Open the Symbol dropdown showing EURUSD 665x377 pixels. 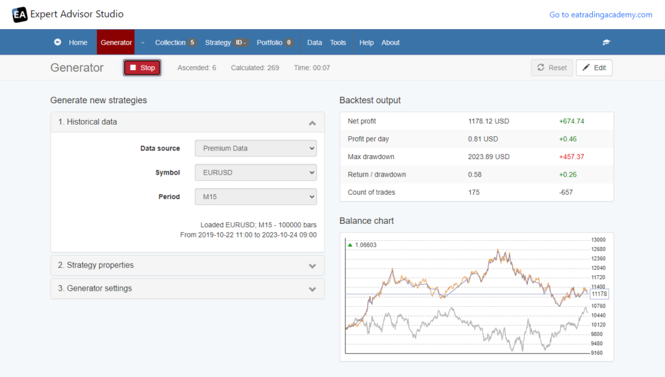coord(255,173)
